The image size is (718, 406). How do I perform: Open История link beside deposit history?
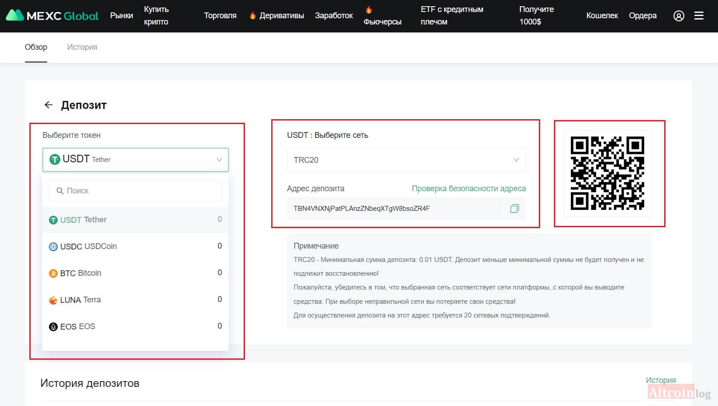pos(661,380)
